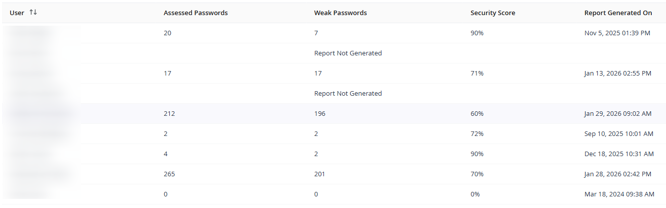666x208 pixels.
Task: Click the sort arrows beside User header
Action: click(33, 13)
